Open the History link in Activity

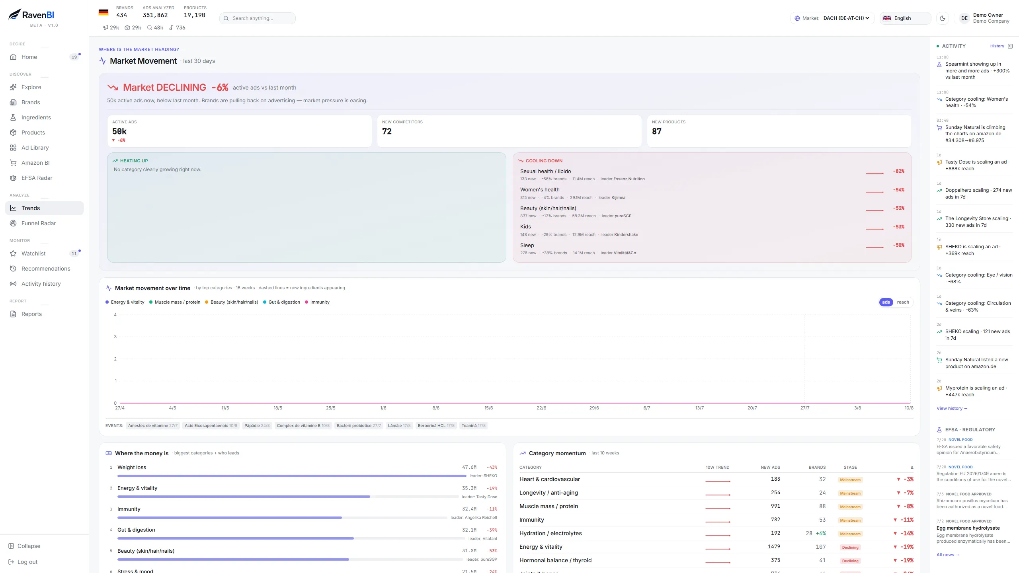point(997,46)
